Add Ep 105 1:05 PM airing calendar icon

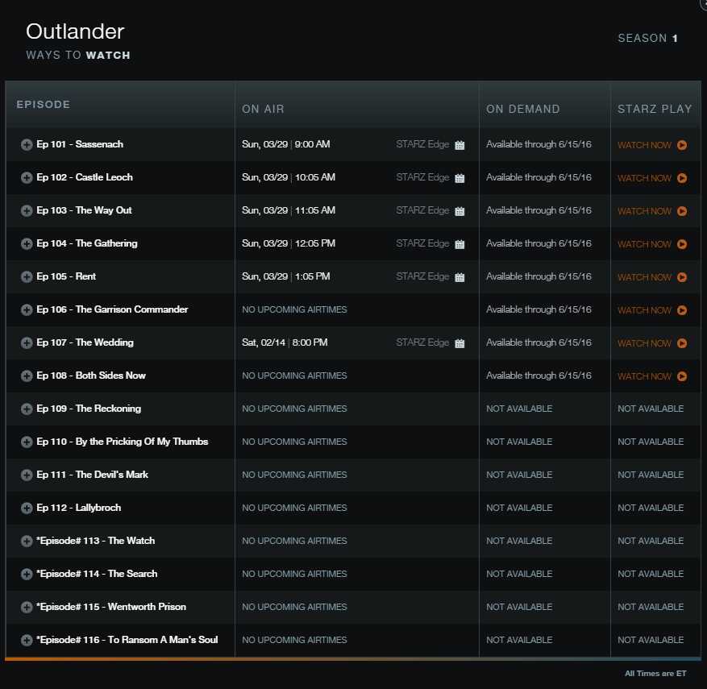[460, 277]
